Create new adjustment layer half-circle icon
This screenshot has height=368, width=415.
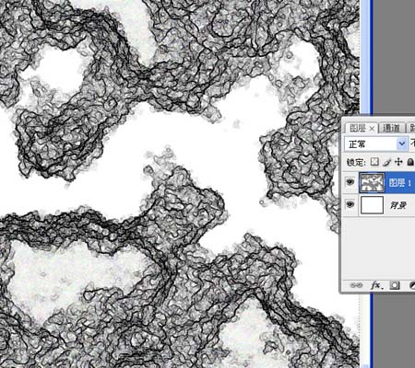tap(412, 285)
